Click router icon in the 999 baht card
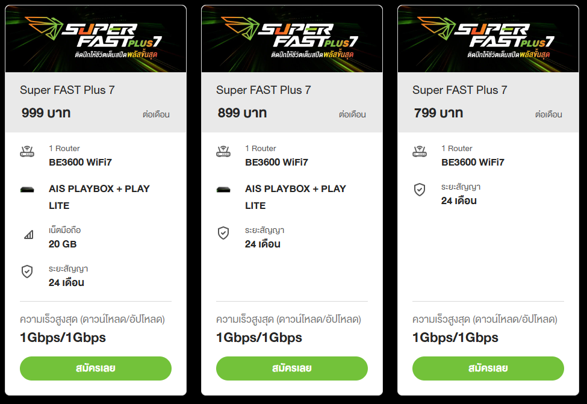The height and width of the screenshot is (404, 587). pyautogui.click(x=27, y=152)
